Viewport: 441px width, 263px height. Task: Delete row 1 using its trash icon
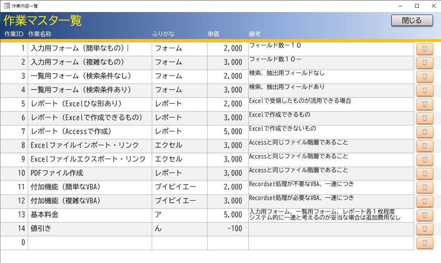point(425,49)
